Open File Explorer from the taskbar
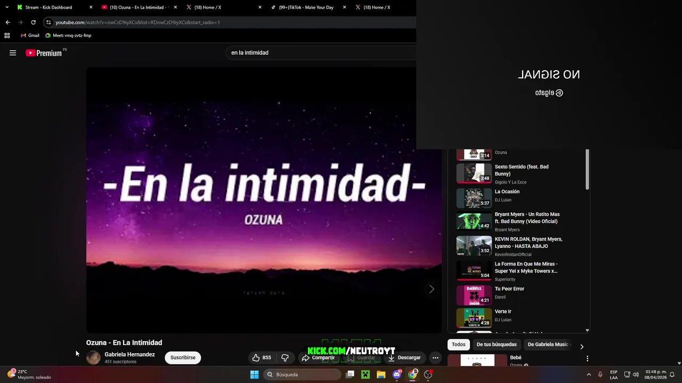This screenshot has height=383, width=682. [x=381, y=374]
